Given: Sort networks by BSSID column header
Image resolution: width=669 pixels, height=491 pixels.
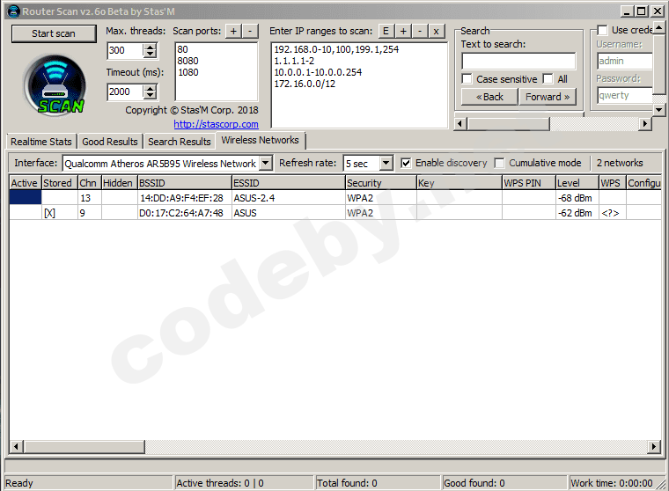Looking at the screenshot, I should [185, 183].
